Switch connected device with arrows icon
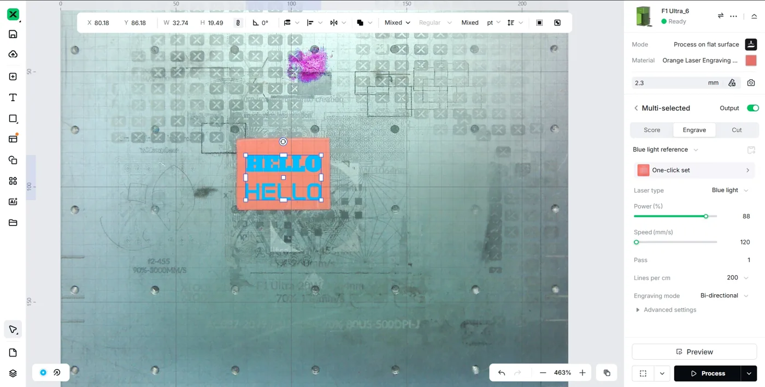 [721, 16]
